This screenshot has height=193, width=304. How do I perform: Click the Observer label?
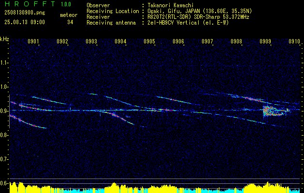[x=98, y=5]
